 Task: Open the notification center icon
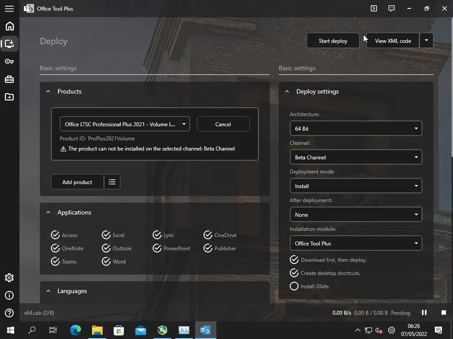click(x=438, y=330)
